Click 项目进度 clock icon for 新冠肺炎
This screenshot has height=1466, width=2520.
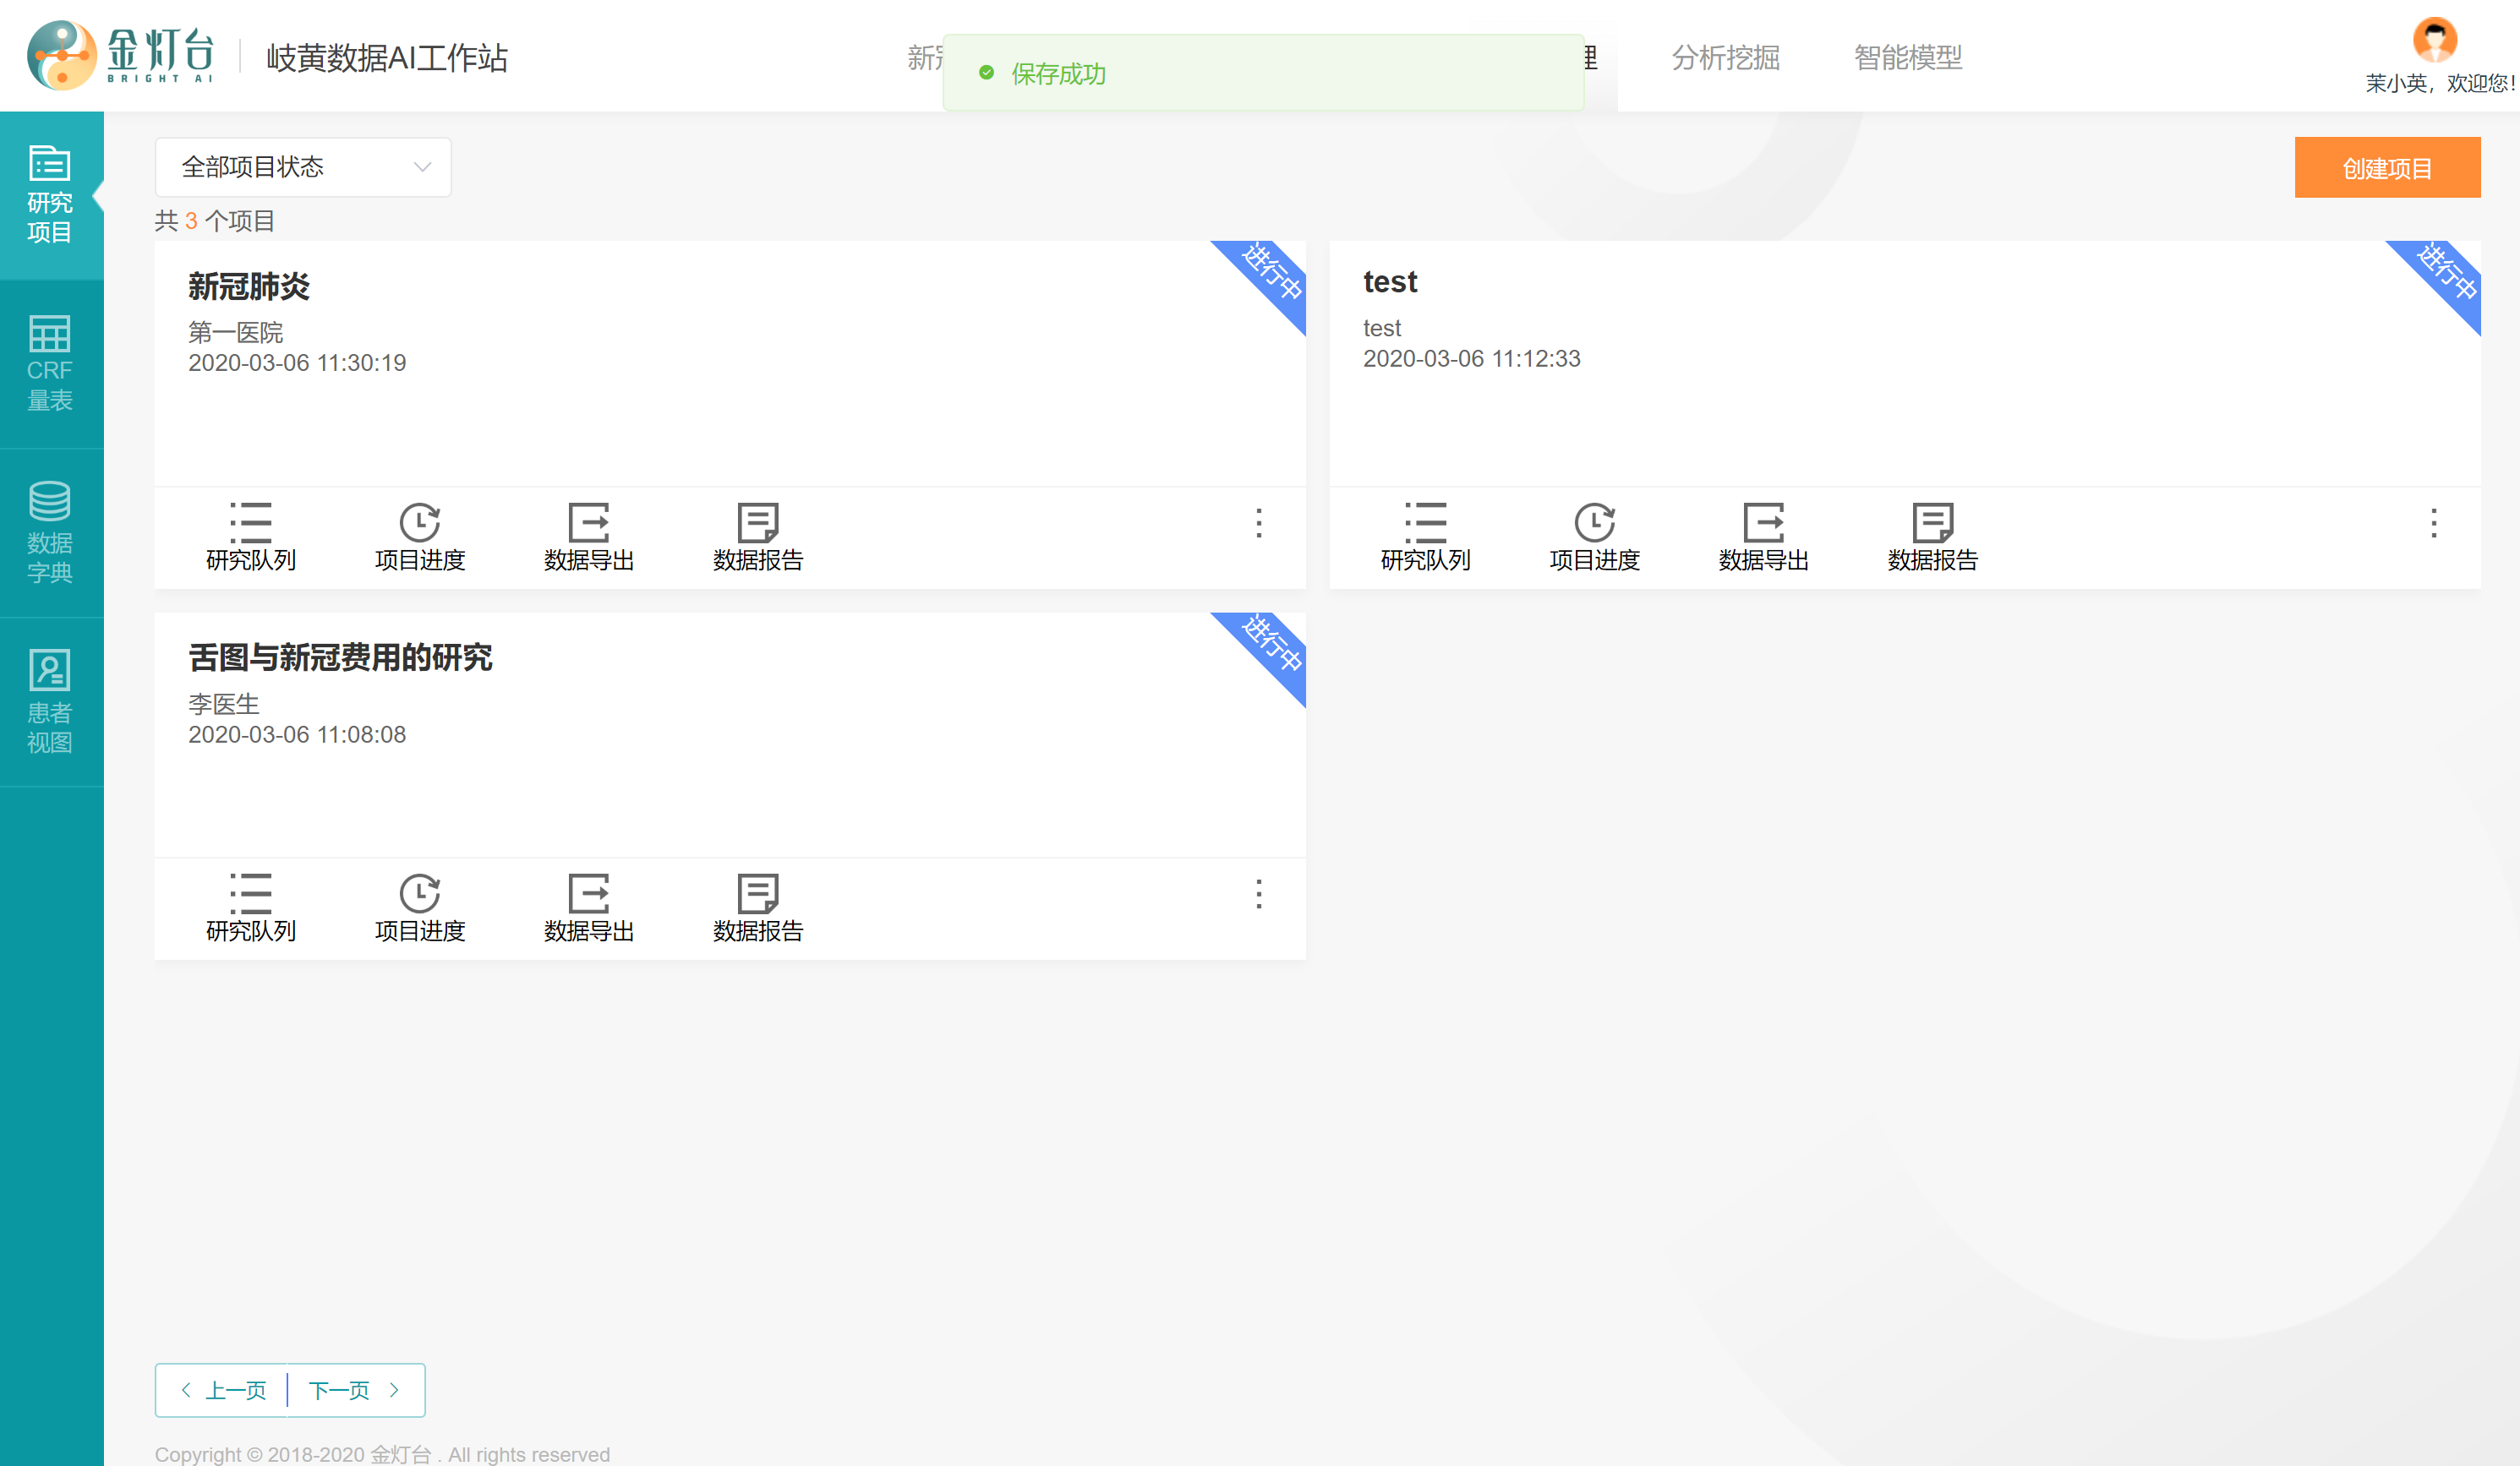[419, 521]
